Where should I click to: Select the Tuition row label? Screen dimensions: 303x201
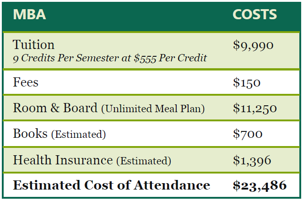coord(34,45)
